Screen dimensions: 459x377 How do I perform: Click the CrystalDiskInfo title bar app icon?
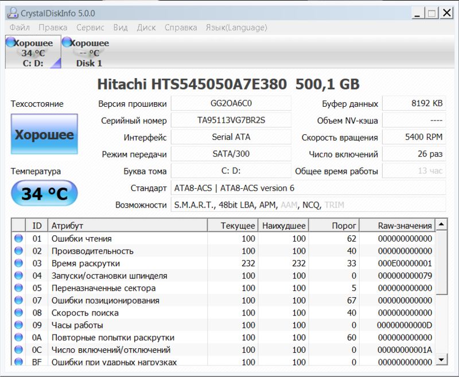point(13,13)
